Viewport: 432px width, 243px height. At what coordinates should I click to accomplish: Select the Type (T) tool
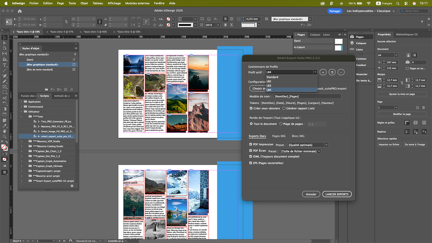point(4,65)
